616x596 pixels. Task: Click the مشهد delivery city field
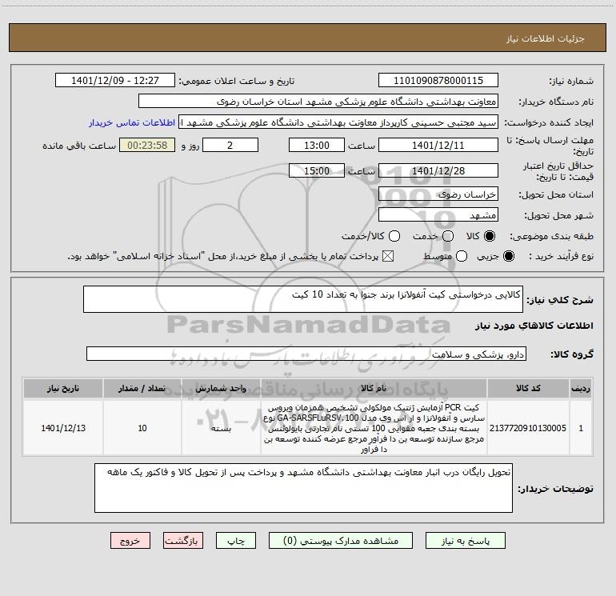[438, 214]
